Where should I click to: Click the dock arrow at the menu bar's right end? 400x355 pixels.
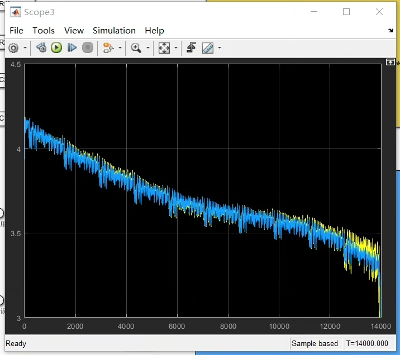(391, 31)
